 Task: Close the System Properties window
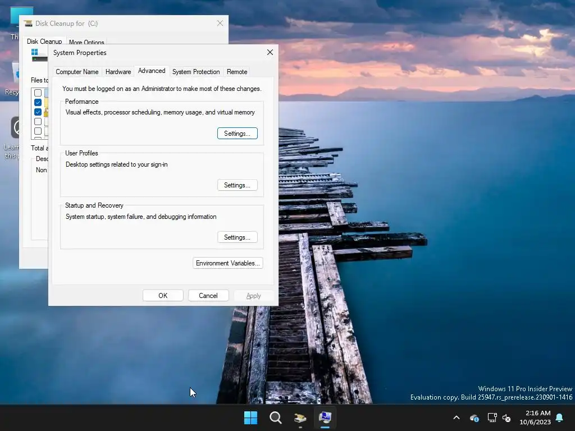coord(270,52)
